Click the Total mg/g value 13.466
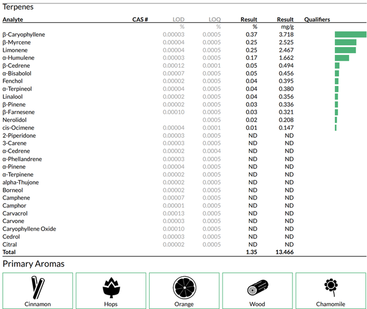The width and height of the screenshot is (367, 309). pos(284,252)
